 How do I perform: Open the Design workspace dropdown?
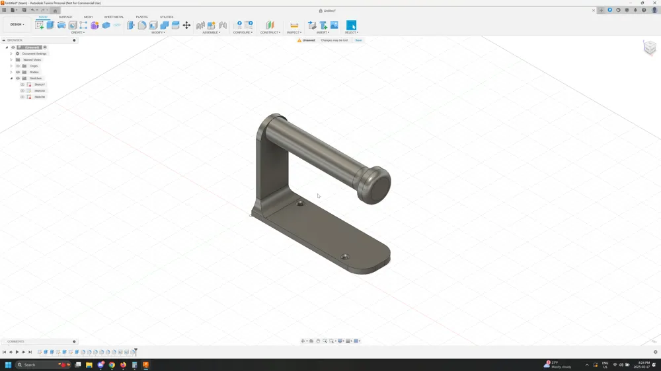[x=17, y=24]
